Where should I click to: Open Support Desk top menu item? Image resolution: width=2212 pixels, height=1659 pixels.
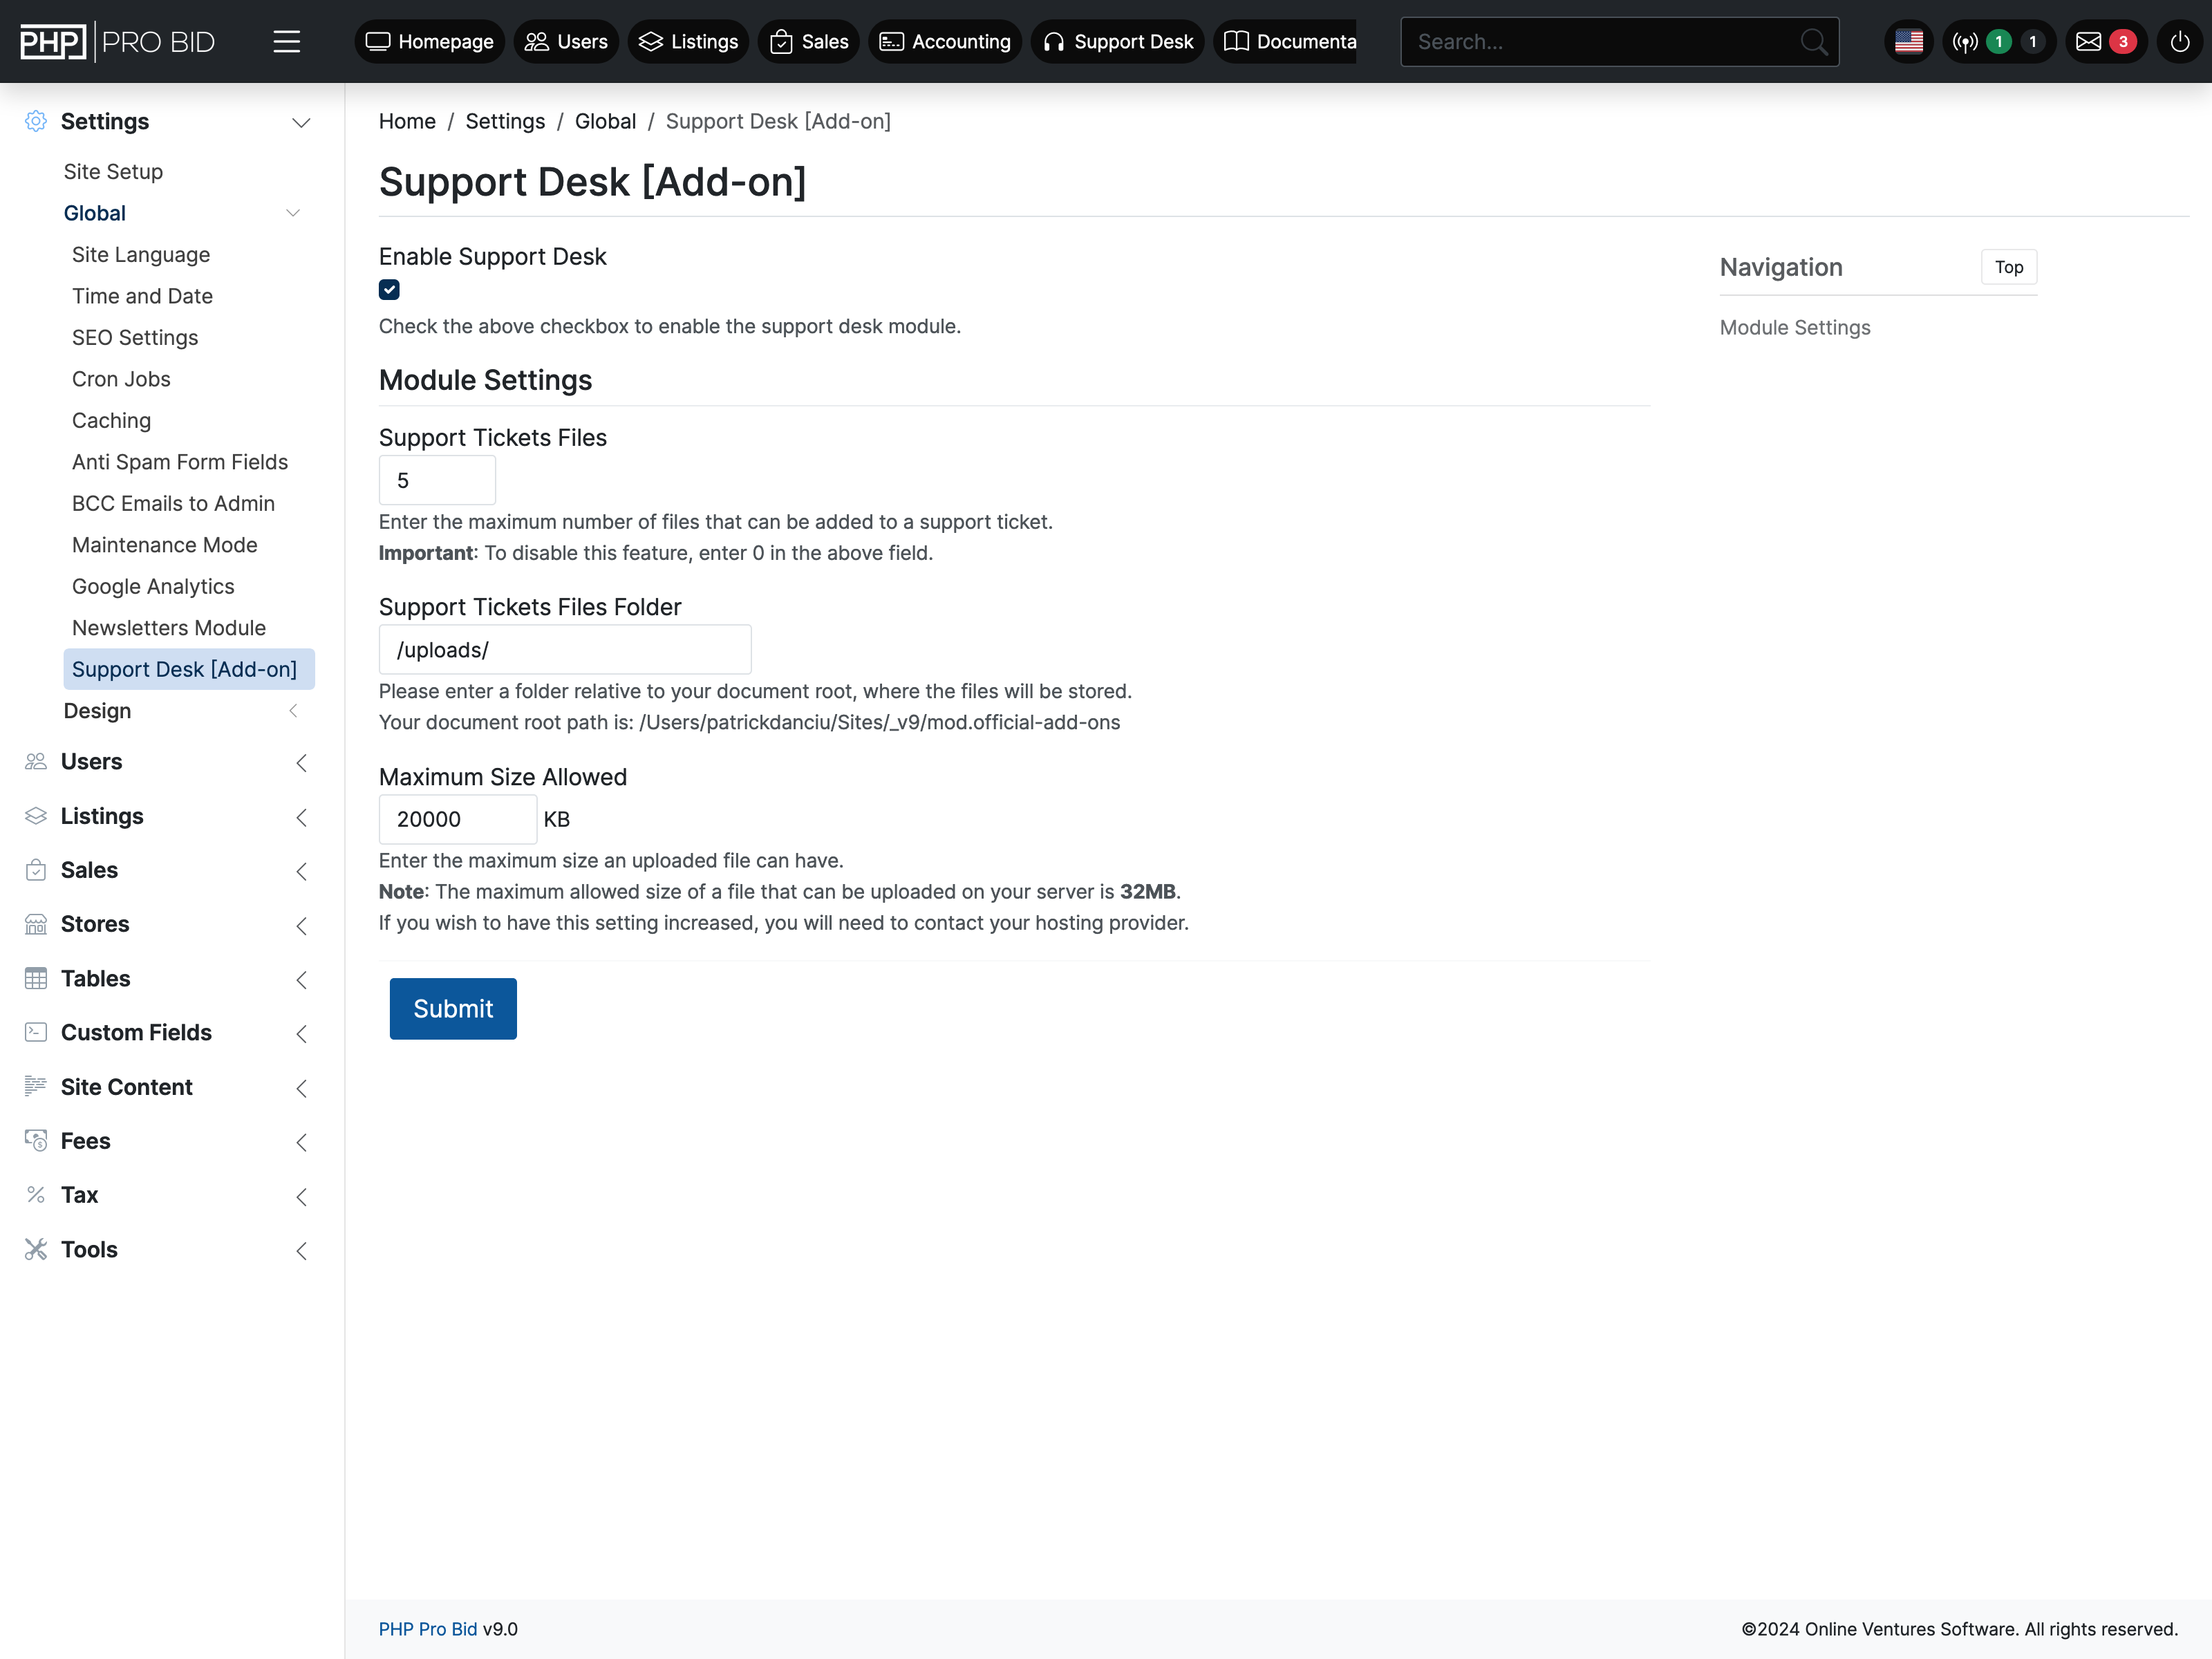(1118, 42)
